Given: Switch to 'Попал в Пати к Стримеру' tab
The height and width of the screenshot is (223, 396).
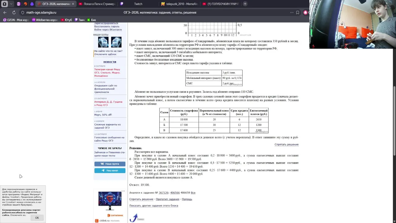Looking at the screenshot, I should (97, 4).
